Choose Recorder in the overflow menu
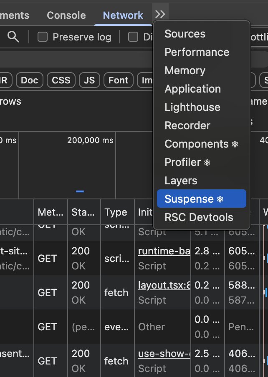The height and width of the screenshot is (377, 268). point(202,126)
